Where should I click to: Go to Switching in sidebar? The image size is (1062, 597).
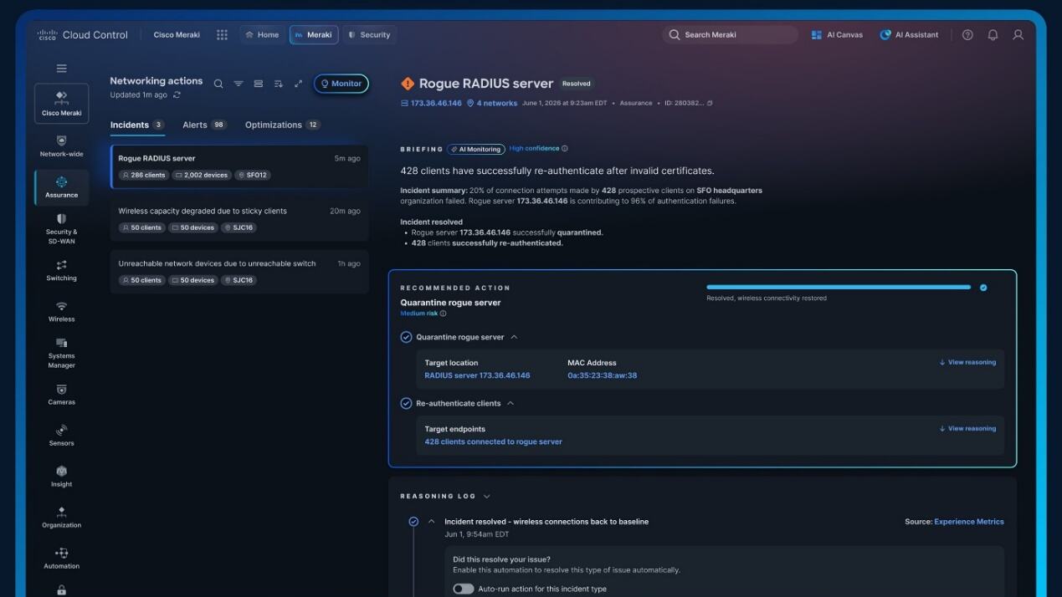[62, 271]
